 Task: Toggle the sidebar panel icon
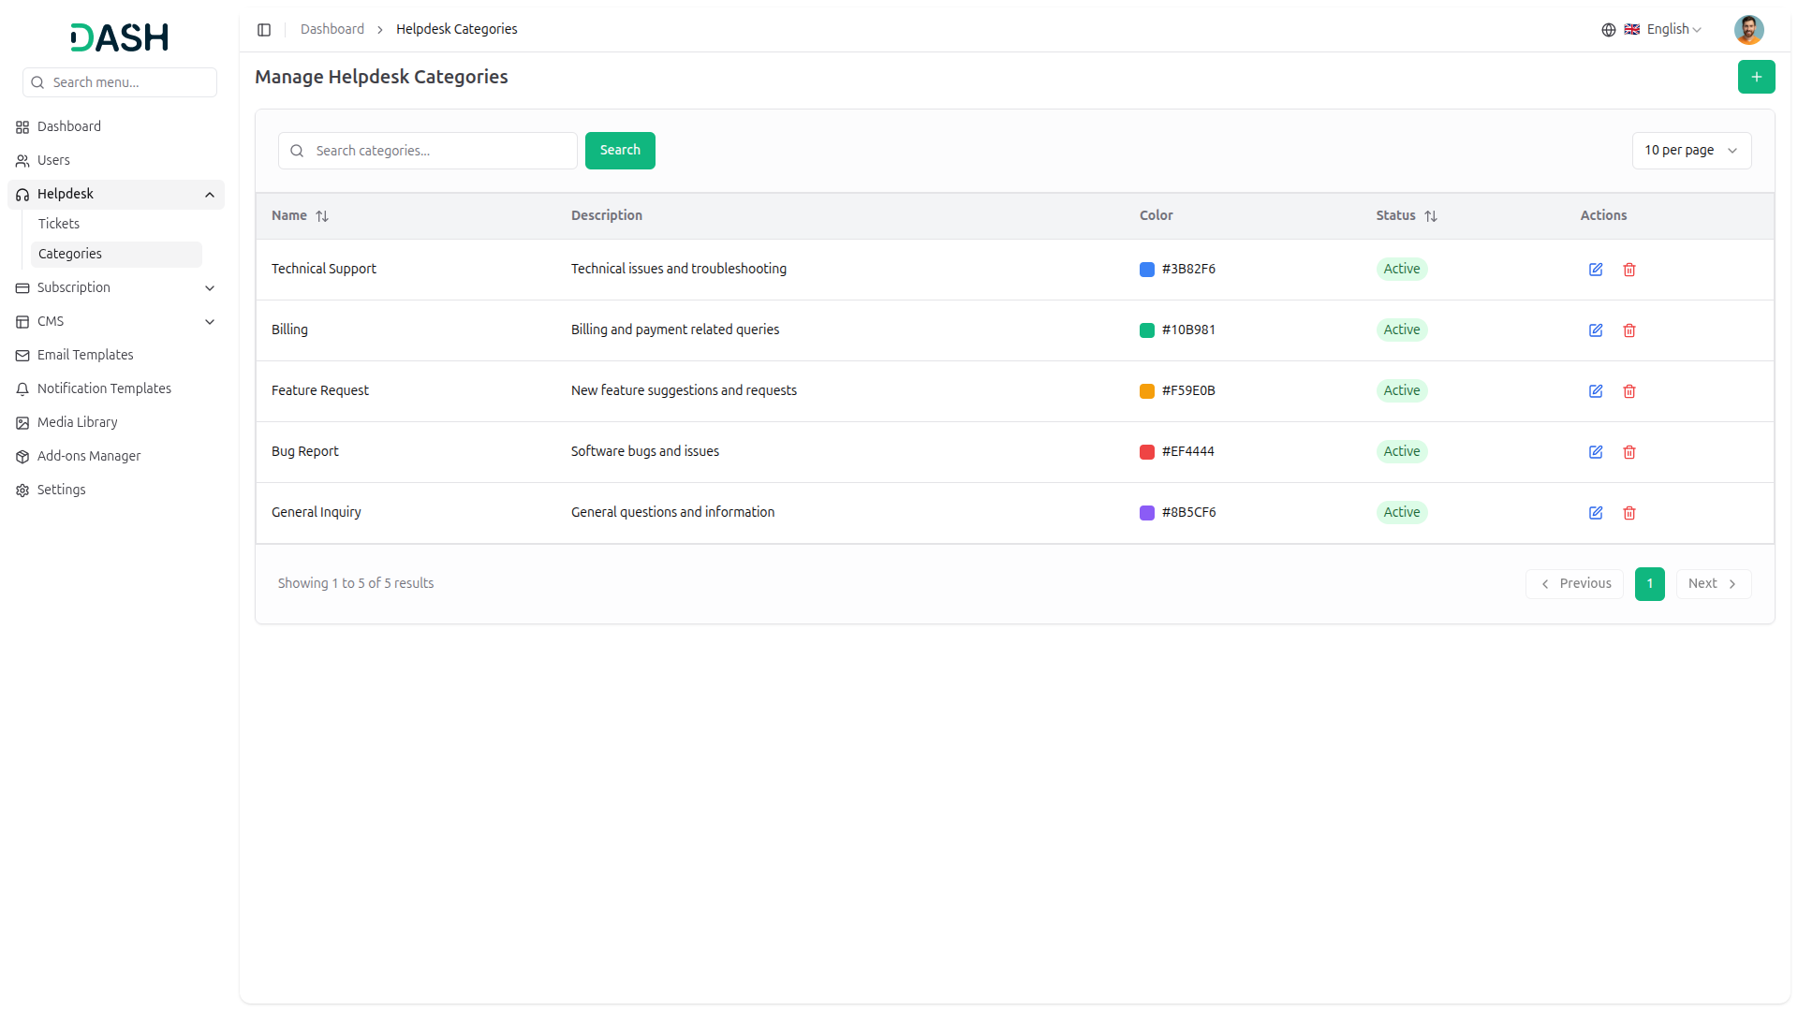tap(264, 30)
